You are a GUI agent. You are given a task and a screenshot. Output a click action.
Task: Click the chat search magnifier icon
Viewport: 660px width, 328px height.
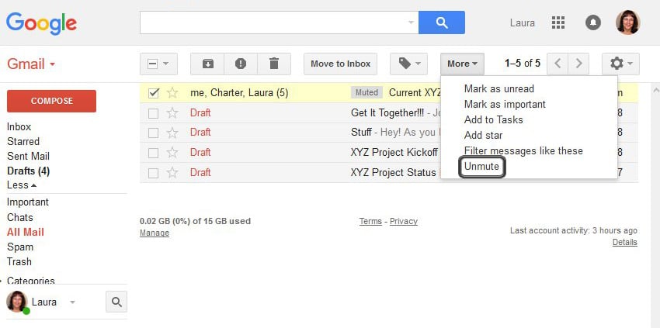coord(116,302)
